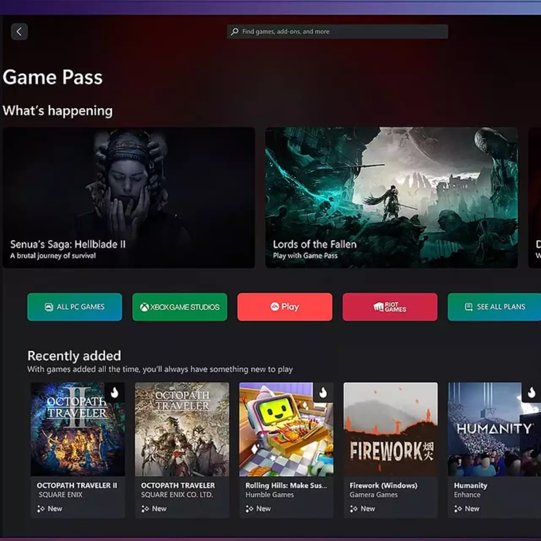Click 'Play with Game Pass' caption
Viewport: 541px width, 541px height.
click(x=305, y=256)
